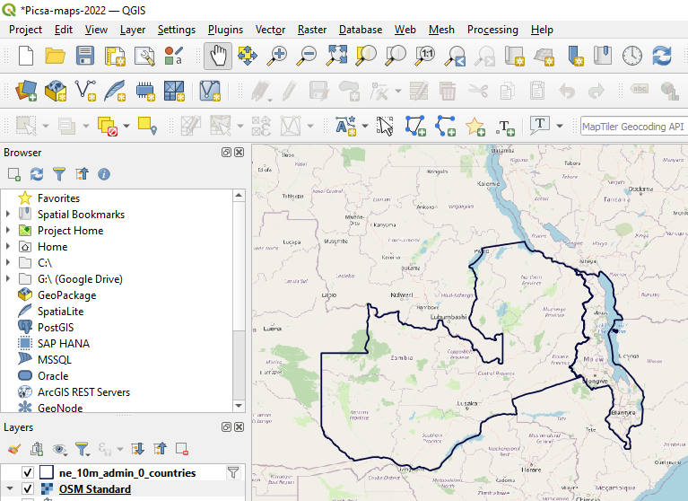Click the Zoom In magnifier tool
This screenshot has height=501, width=688.
pos(277,56)
